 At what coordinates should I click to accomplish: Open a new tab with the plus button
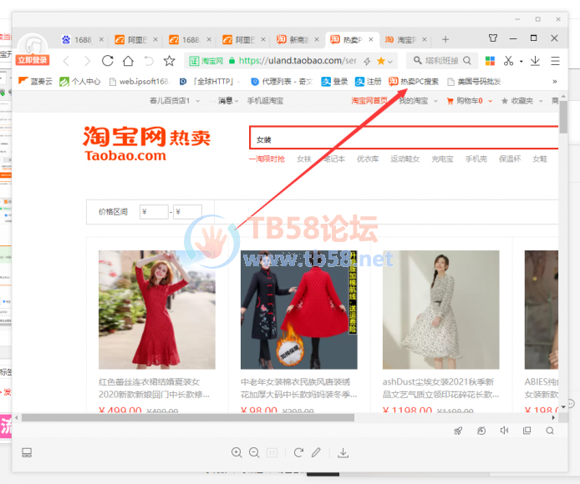point(445,39)
